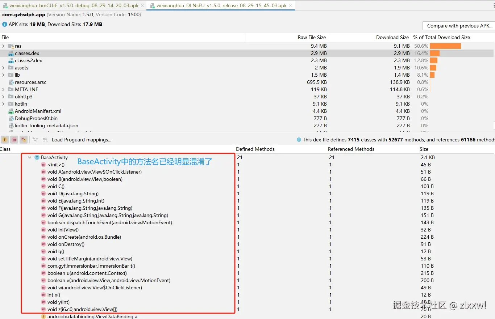Expand the okhttp3 folder

pos(4,97)
